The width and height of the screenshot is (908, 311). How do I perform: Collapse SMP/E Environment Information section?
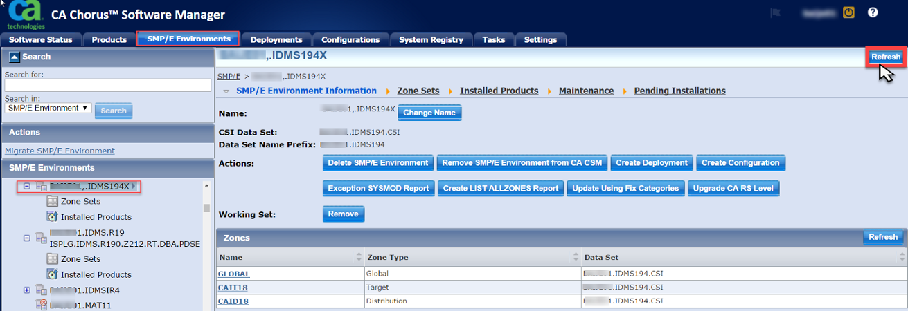[x=226, y=91]
